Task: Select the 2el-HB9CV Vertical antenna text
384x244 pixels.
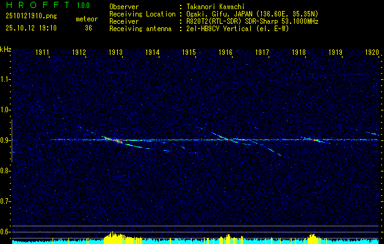Action: pyautogui.click(x=238, y=29)
